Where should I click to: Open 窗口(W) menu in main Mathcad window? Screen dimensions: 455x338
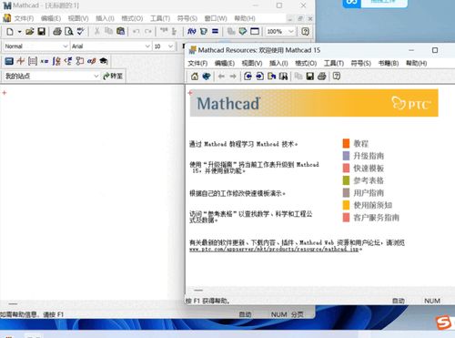click(216, 18)
